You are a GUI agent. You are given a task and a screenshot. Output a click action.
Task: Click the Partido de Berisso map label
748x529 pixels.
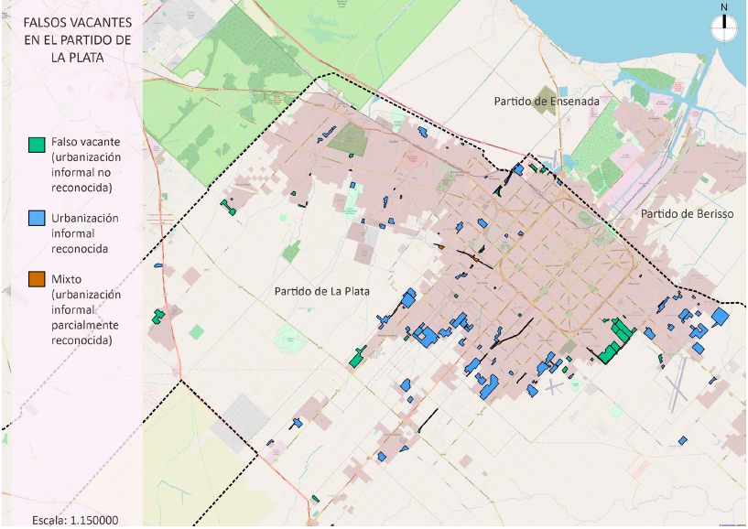point(685,213)
